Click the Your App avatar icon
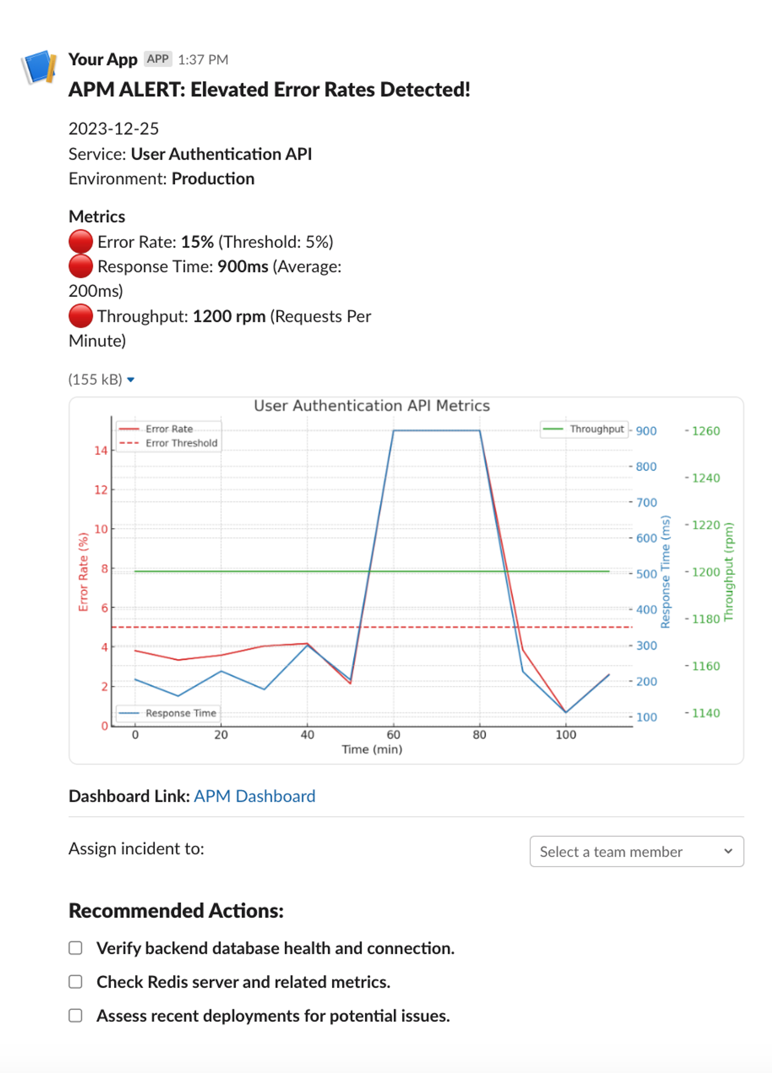This screenshot has width=772, height=1073. click(39, 67)
